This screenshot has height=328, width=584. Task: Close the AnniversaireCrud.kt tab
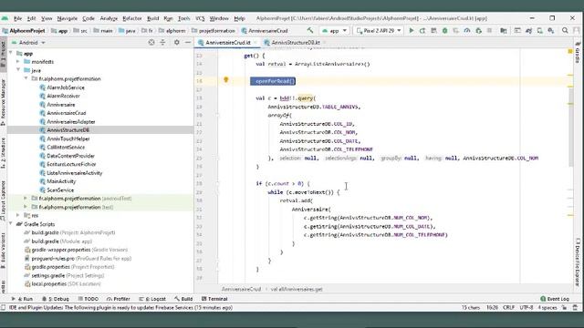(x=255, y=43)
